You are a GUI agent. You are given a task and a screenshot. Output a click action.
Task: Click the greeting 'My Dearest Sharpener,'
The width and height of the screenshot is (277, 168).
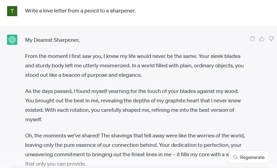point(52,40)
